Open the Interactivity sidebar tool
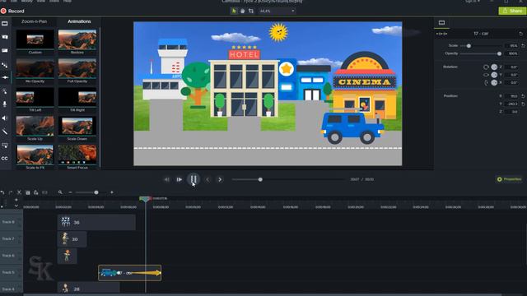Screen dimensions: 527x296 pyautogui.click(x=5, y=146)
